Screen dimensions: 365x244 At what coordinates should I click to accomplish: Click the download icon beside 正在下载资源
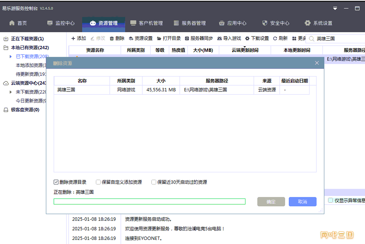[x=6, y=39]
